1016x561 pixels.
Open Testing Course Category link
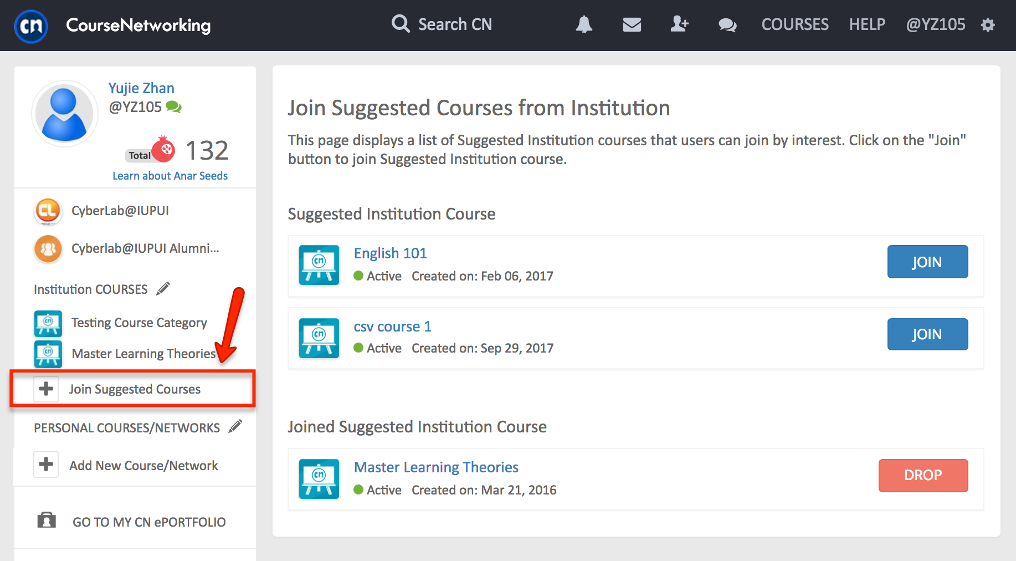click(x=139, y=323)
